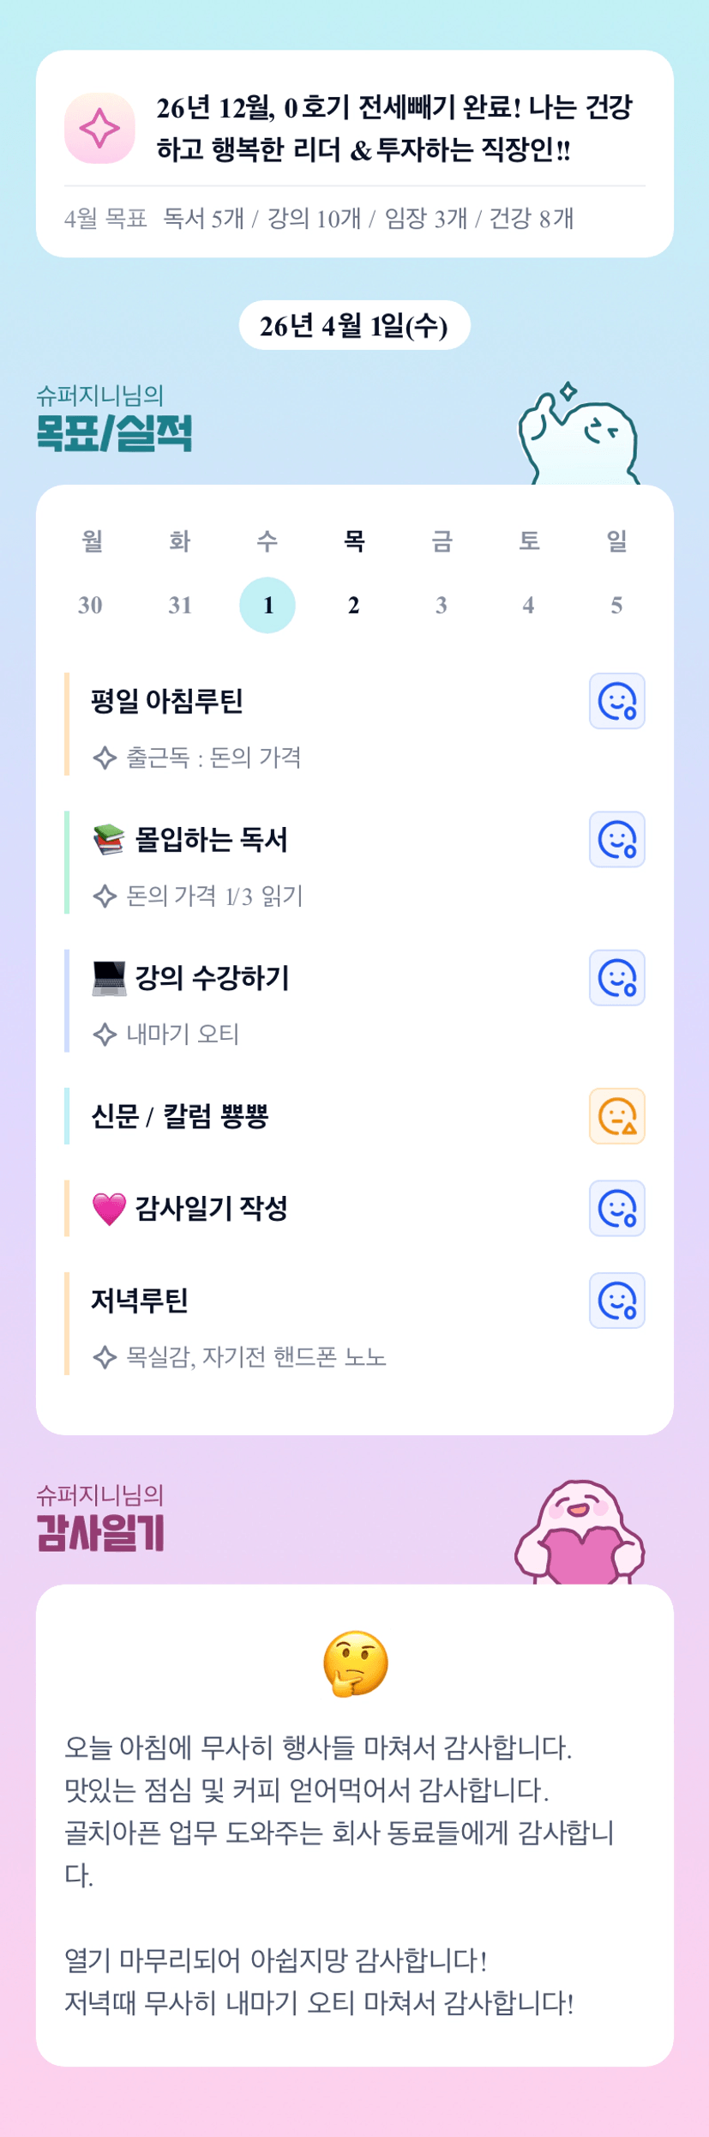
Task: Click the thinking face emoji
Action: [x=355, y=1663]
